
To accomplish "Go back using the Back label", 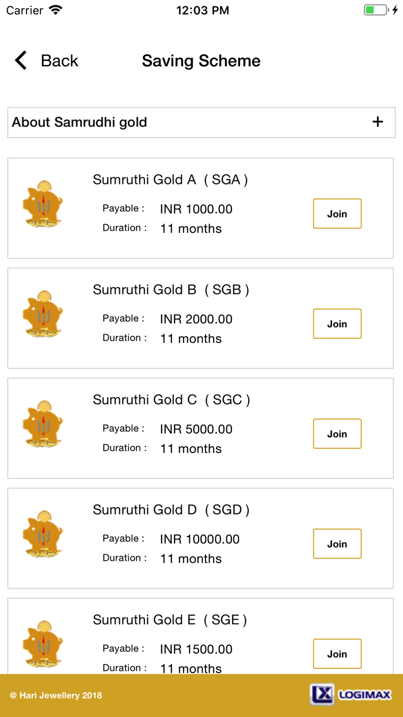I will (59, 61).
